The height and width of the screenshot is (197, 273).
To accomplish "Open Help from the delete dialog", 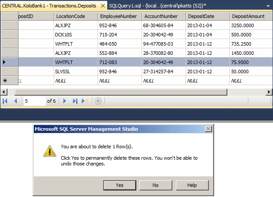I will 192,185.
